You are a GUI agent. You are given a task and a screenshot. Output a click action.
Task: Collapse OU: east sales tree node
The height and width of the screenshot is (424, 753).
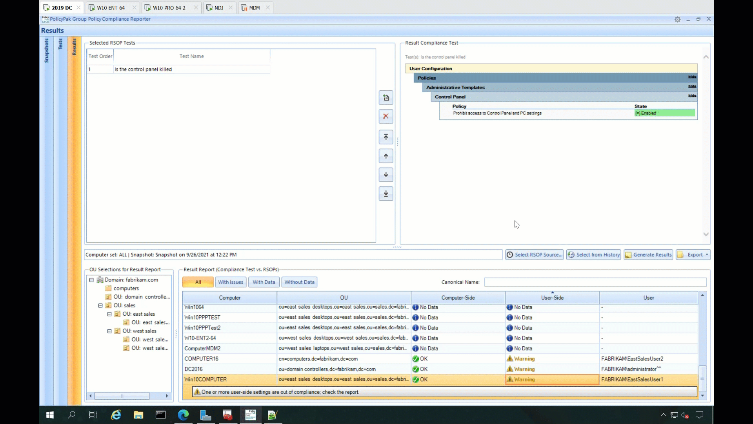[x=109, y=314]
